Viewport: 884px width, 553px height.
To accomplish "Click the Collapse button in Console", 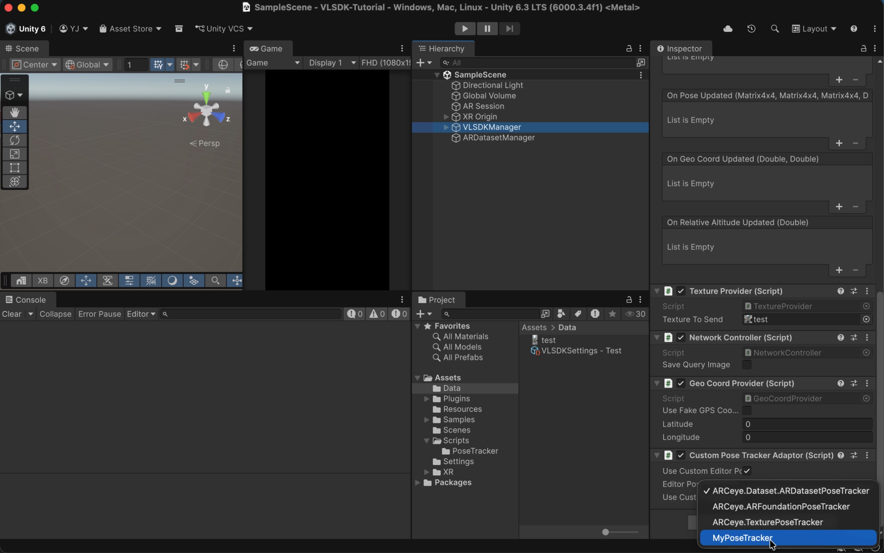I will tap(55, 314).
